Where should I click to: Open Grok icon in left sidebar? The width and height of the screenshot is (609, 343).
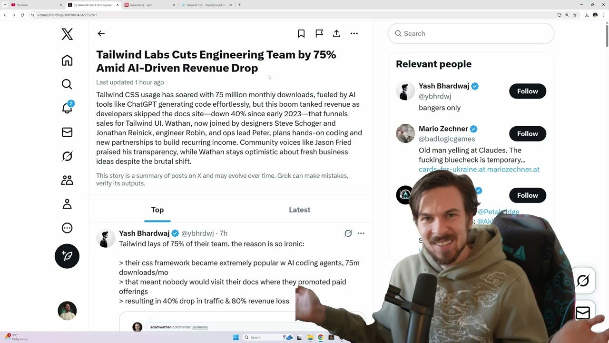(67, 156)
